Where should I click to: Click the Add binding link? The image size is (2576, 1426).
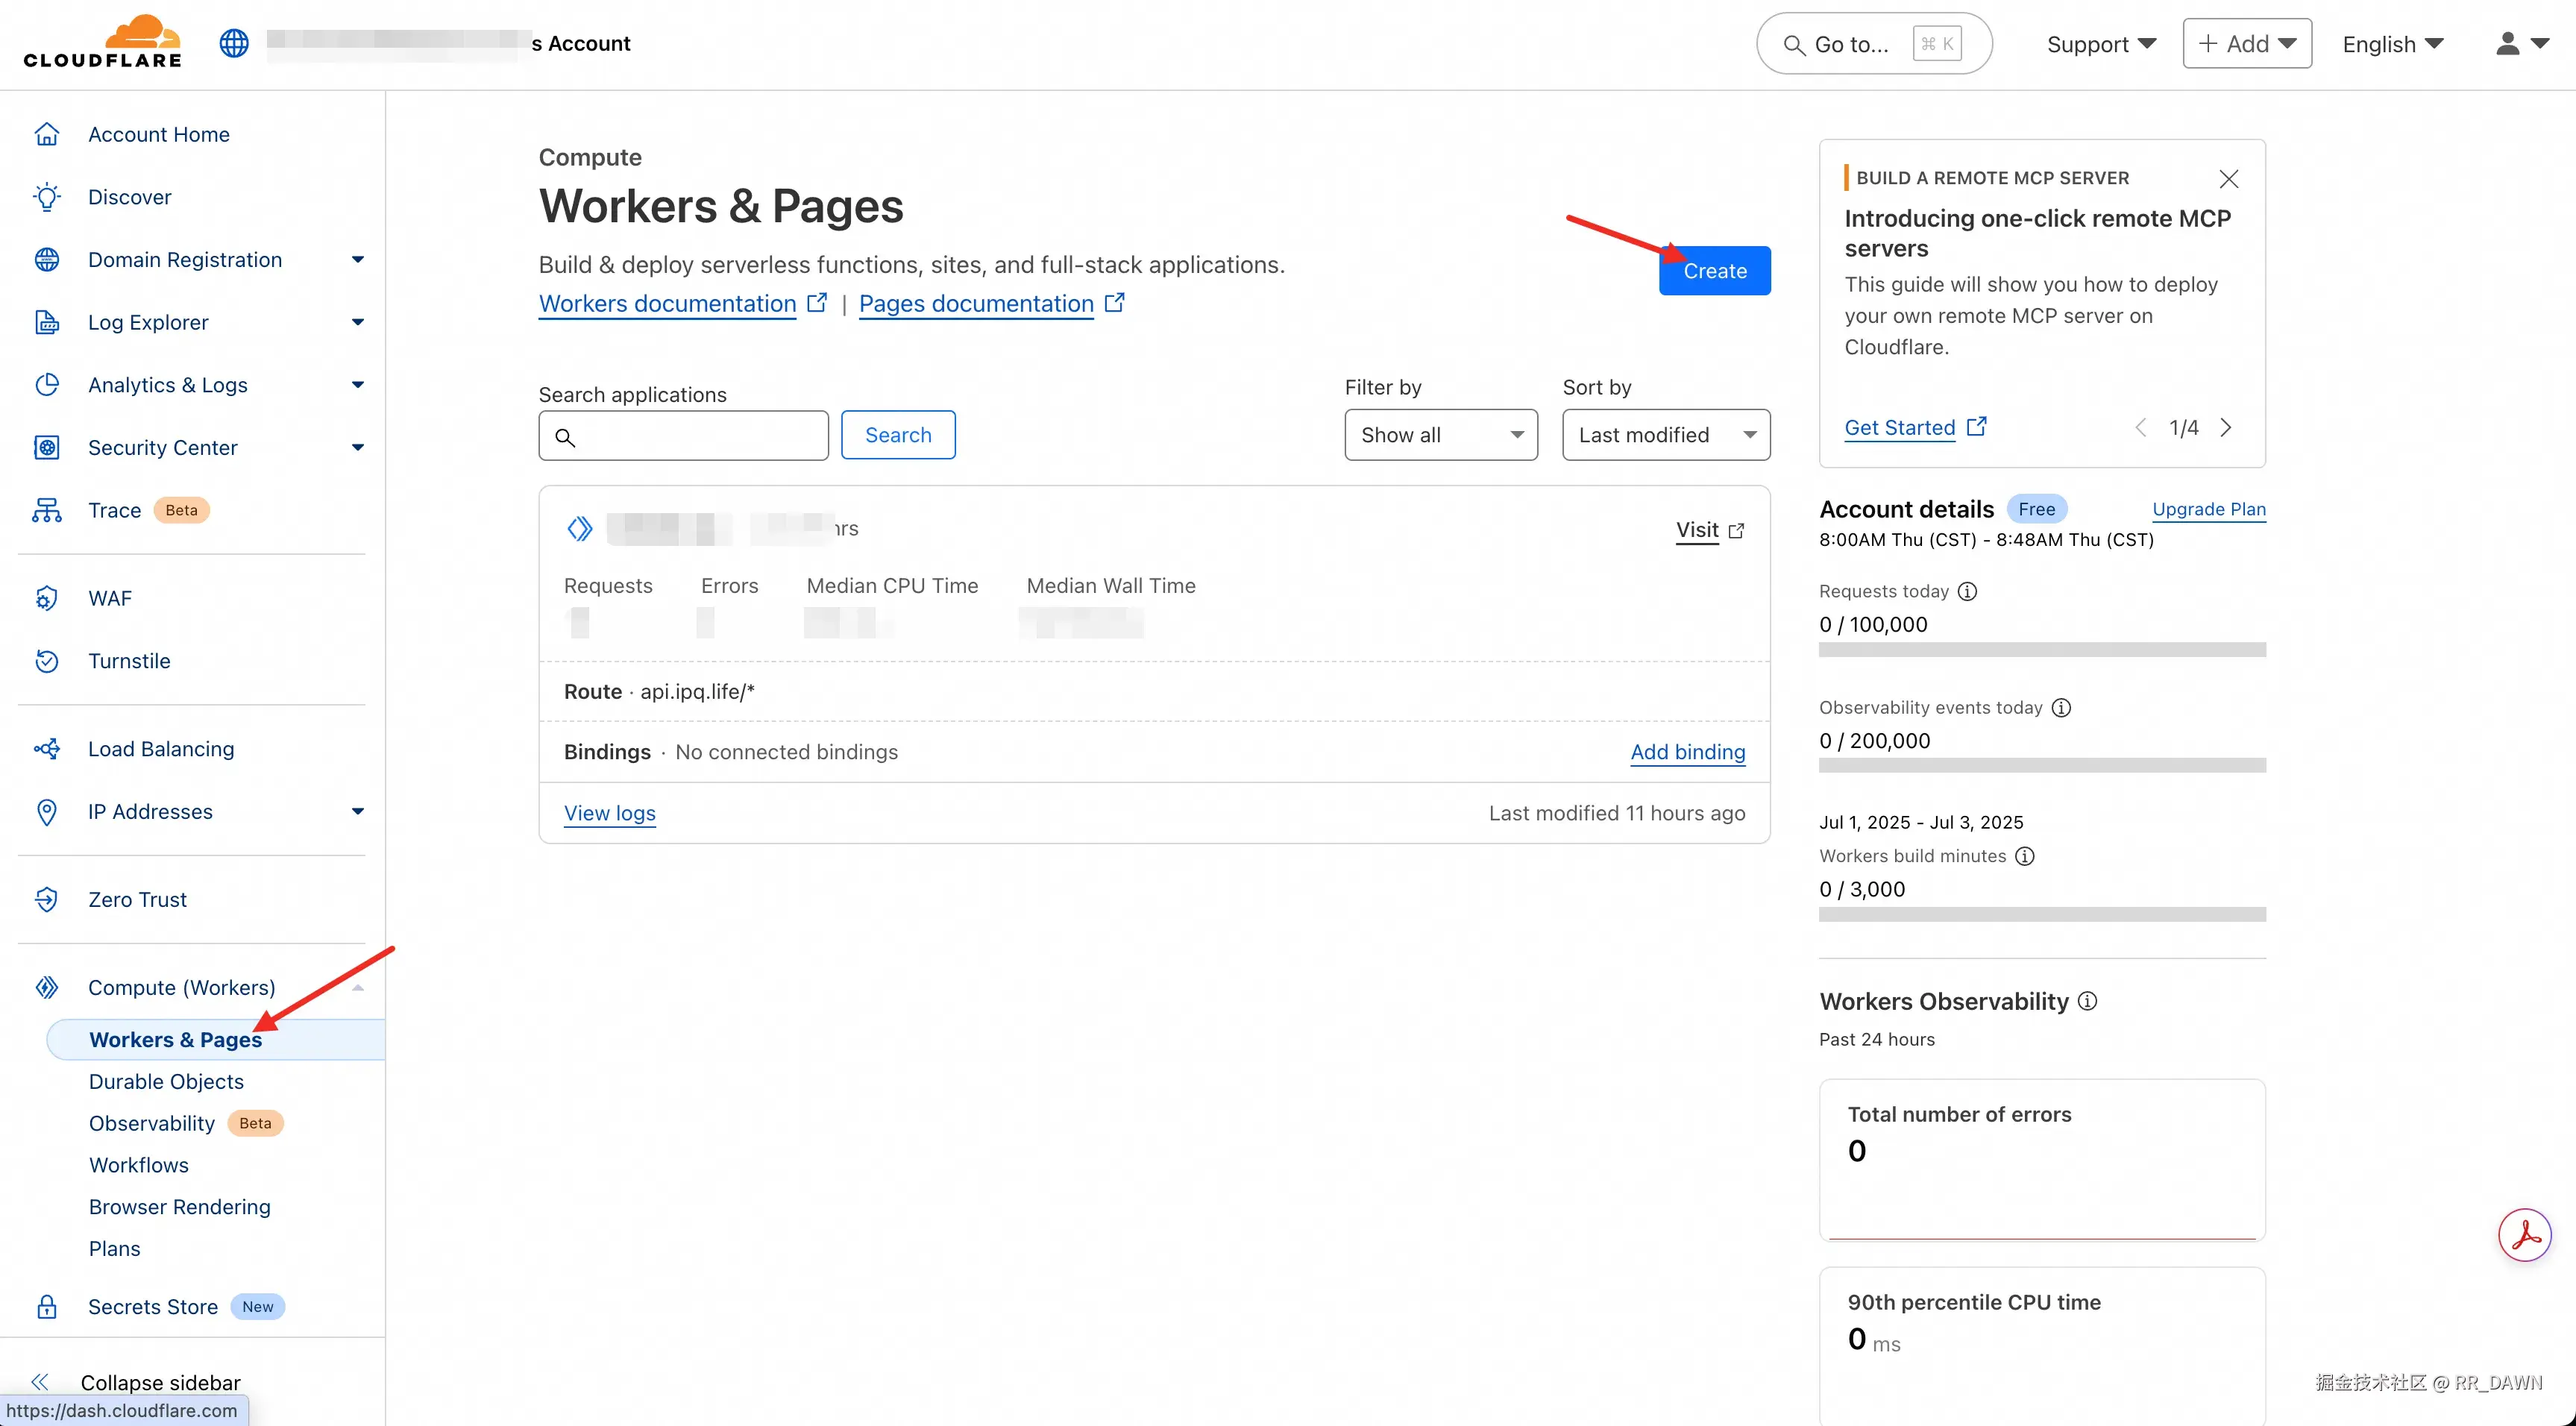coord(1688,752)
